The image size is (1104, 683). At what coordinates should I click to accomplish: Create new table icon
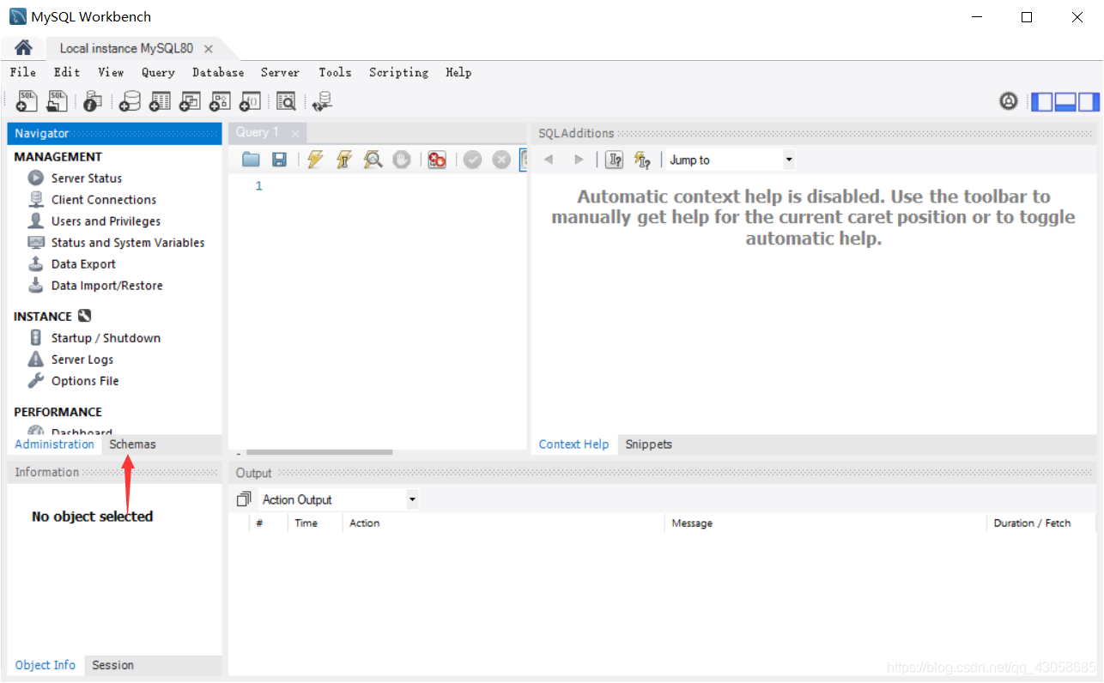point(160,101)
